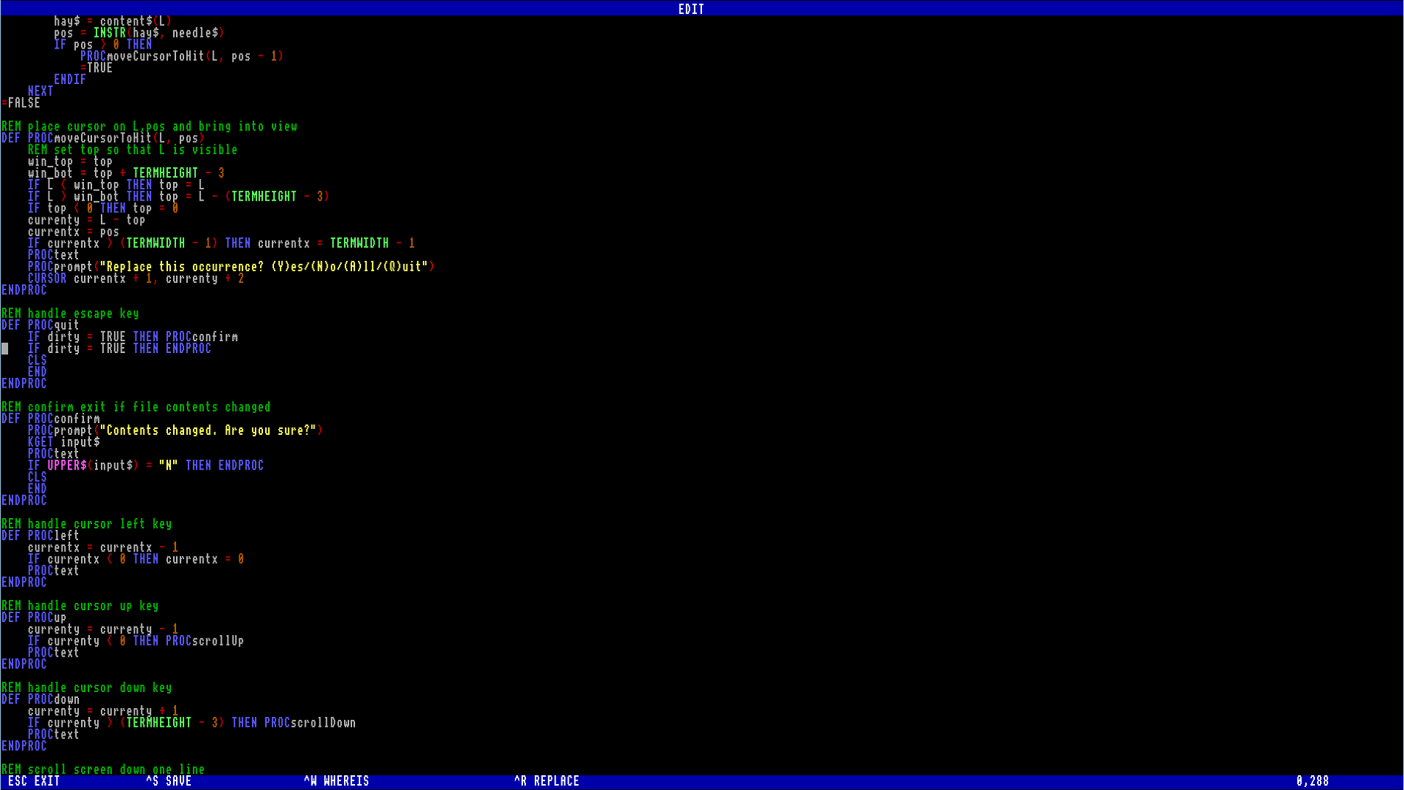Viewport: 1404px width, 790px height.
Task: Click the DEF PROCdown definition line
Action: tap(41, 699)
